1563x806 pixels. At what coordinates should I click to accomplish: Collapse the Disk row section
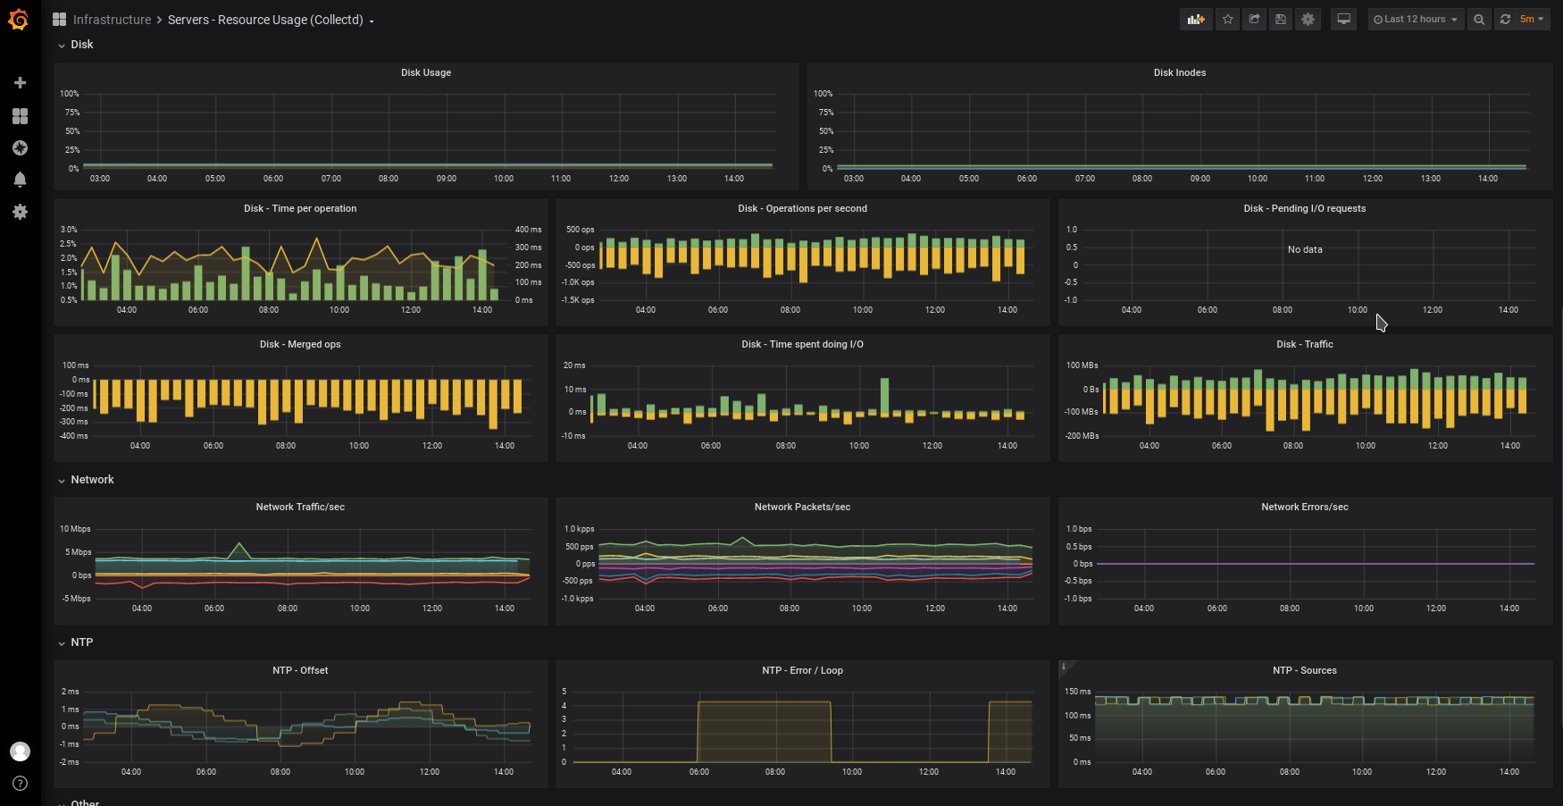point(75,45)
